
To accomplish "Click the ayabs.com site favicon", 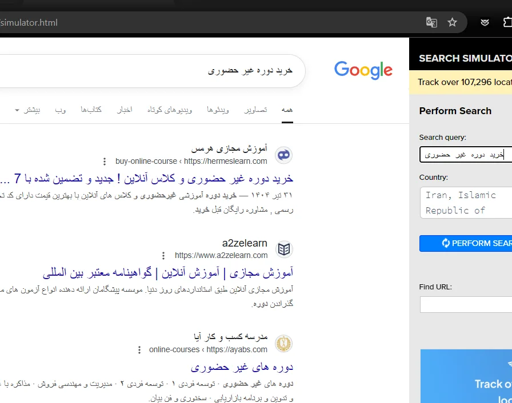I will click(x=283, y=343).
